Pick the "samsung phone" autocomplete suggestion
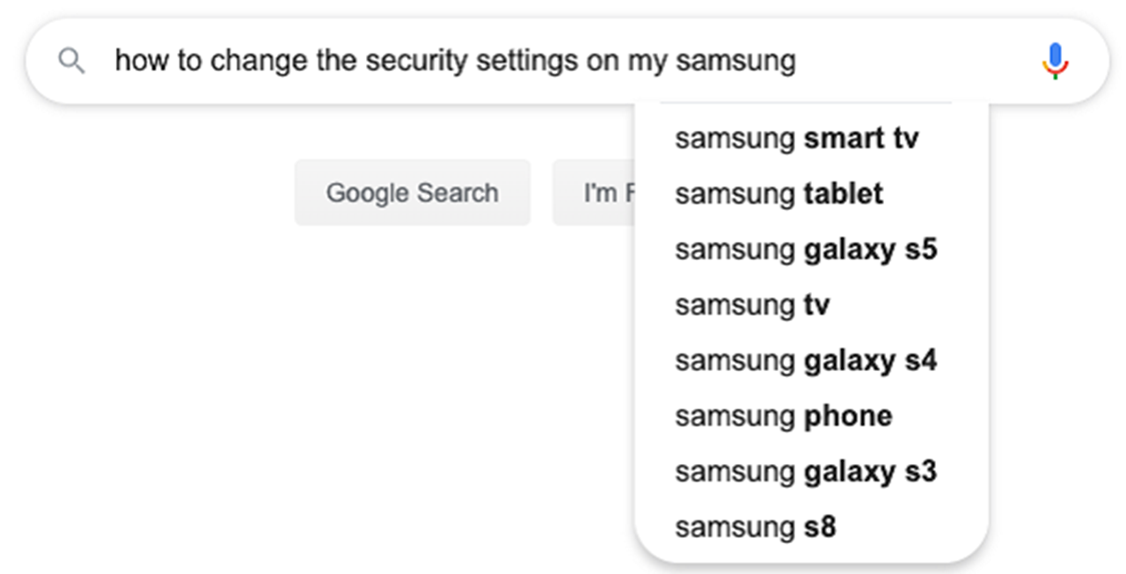Screen dimensions: 1126x574 pos(783,416)
